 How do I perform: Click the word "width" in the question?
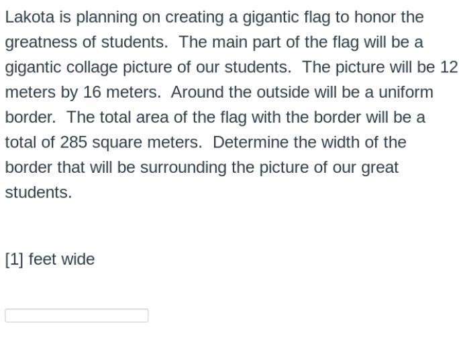[x=340, y=142]
